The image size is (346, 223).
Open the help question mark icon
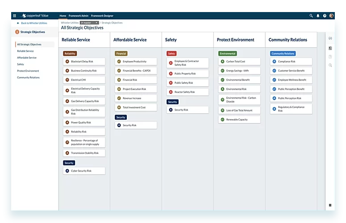pyautogui.click(x=325, y=16)
